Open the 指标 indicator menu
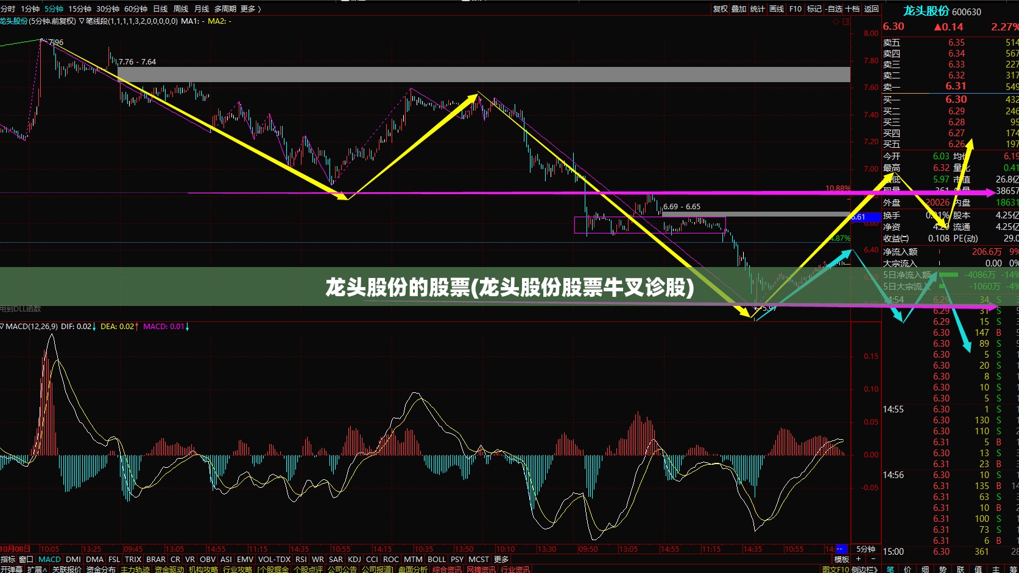The height and width of the screenshot is (573, 1019). pyautogui.click(x=8, y=559)
